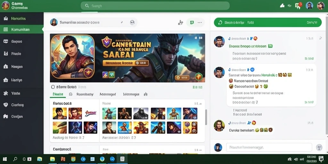
Task: Switch to the Witmengjn tab
Action: click(x=131, y=94)
